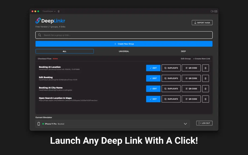Duplicate Open Search Location In Maps link
This screenshot has height=155, width=248.
point(171,99)
